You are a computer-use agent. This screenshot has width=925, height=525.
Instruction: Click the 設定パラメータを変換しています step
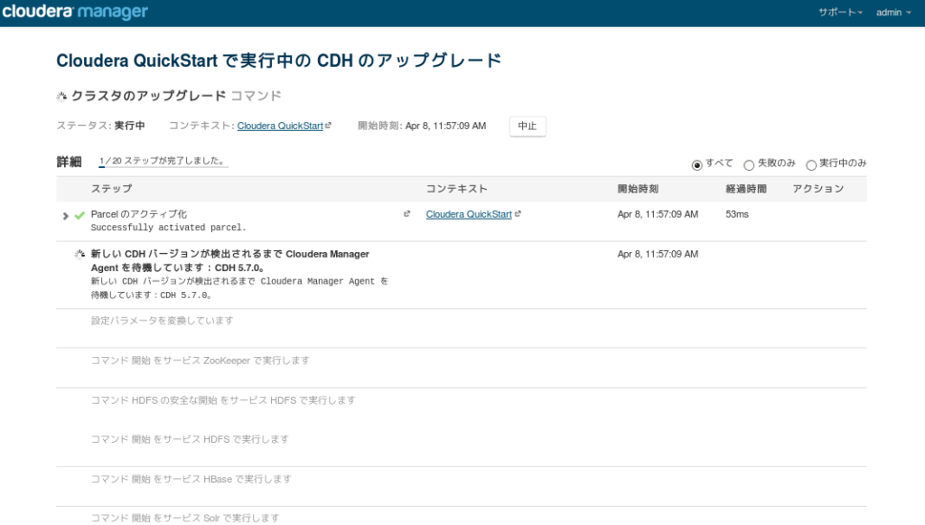click(163, 320)
